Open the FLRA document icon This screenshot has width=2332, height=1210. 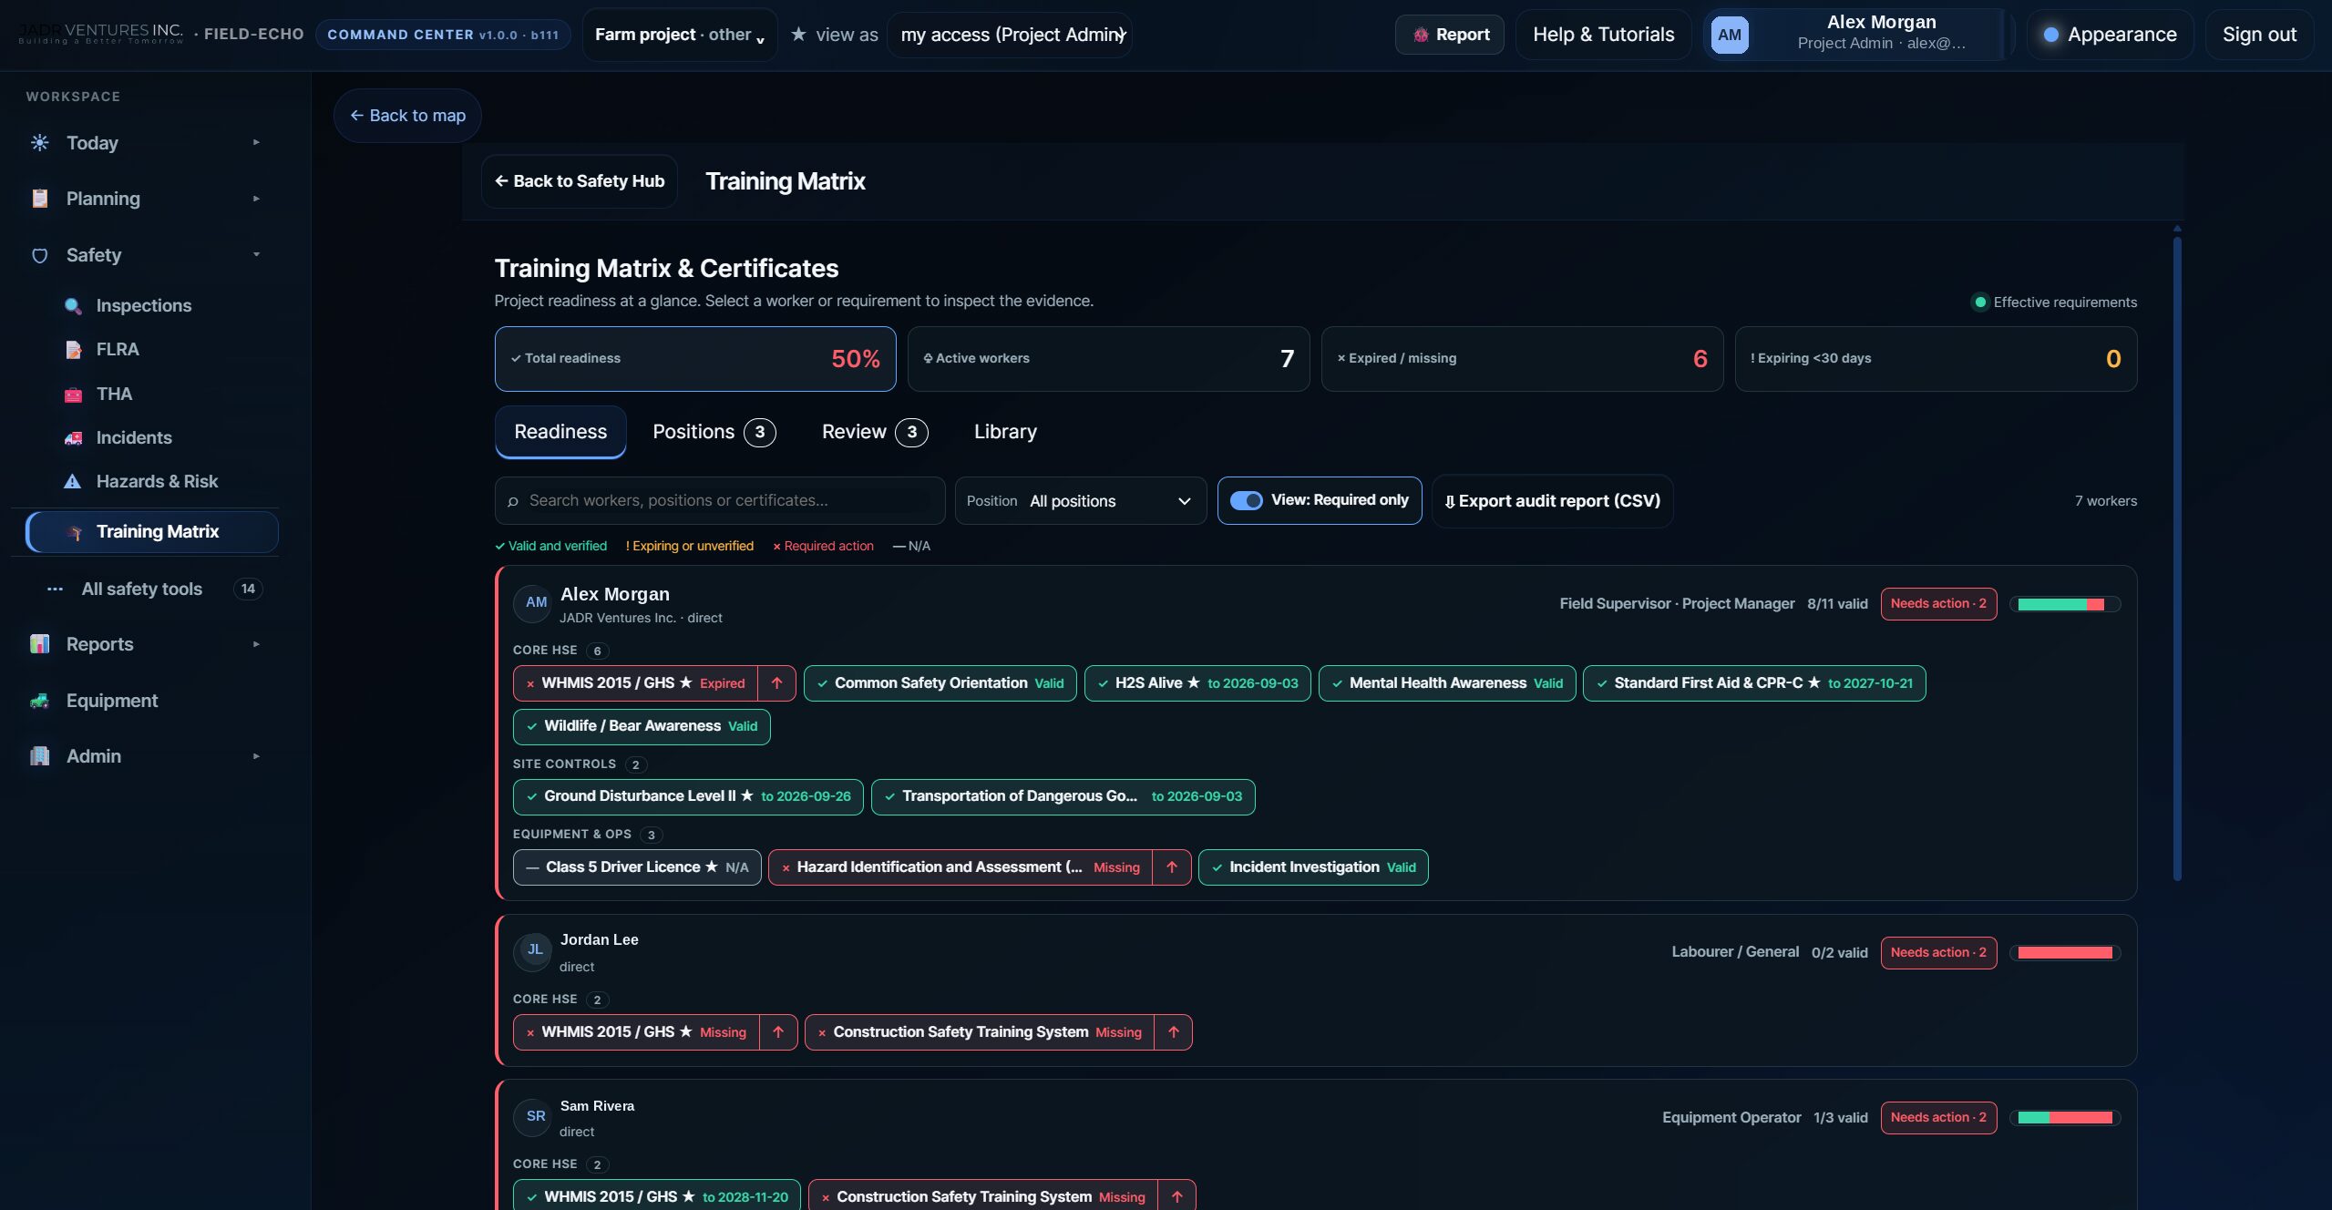click(x=73, y=349)
